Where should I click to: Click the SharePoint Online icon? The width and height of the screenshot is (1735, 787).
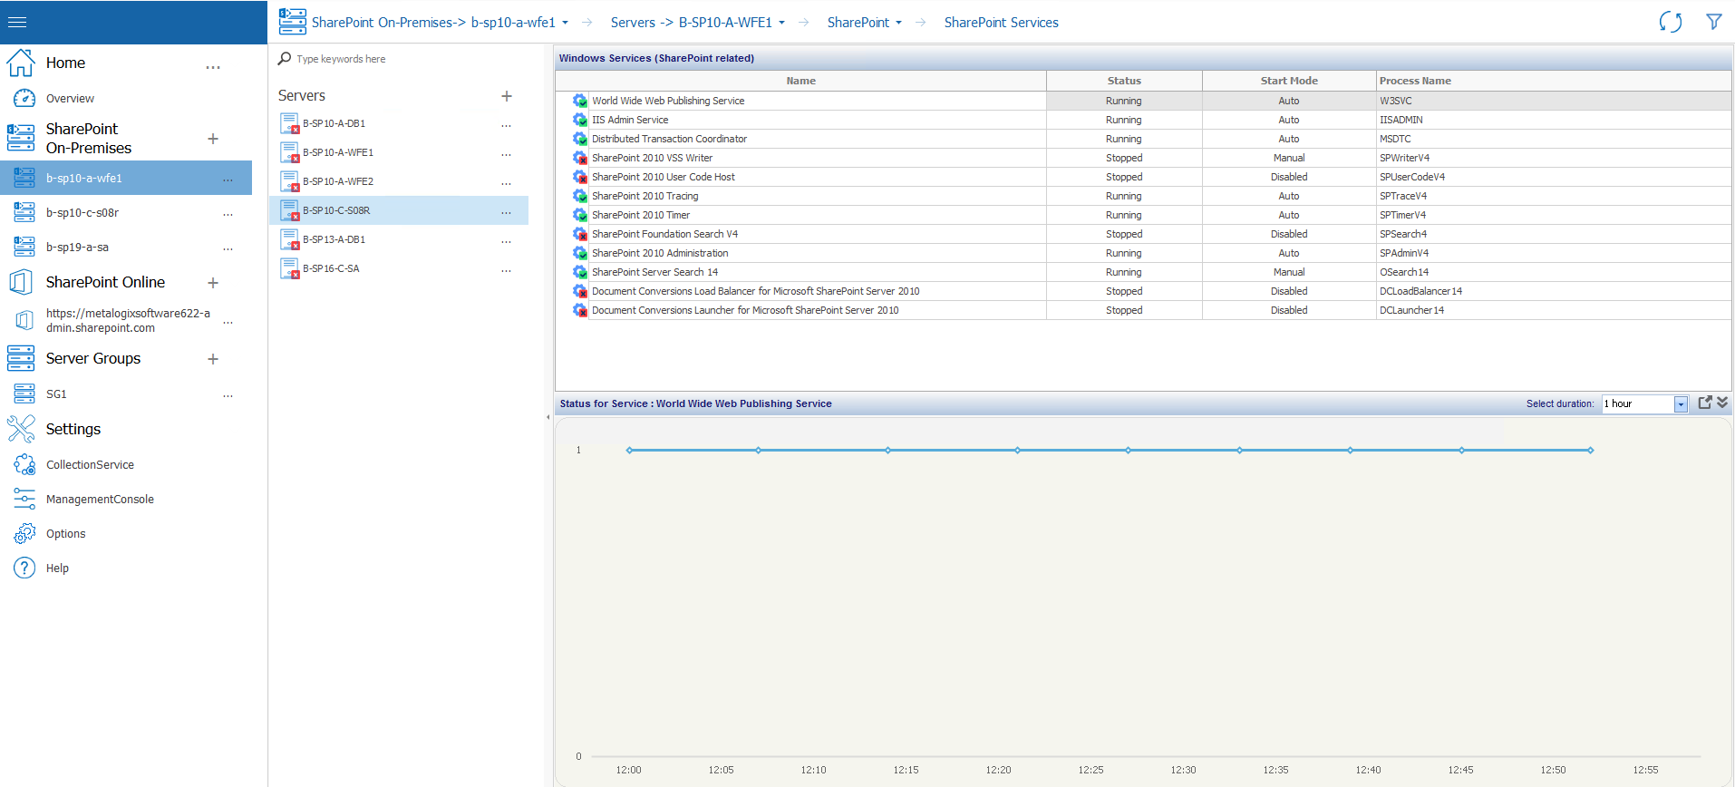coord(21,282)
